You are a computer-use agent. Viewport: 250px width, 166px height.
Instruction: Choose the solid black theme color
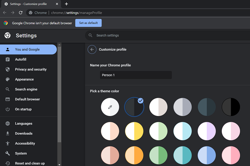click(x=231, y=107)
